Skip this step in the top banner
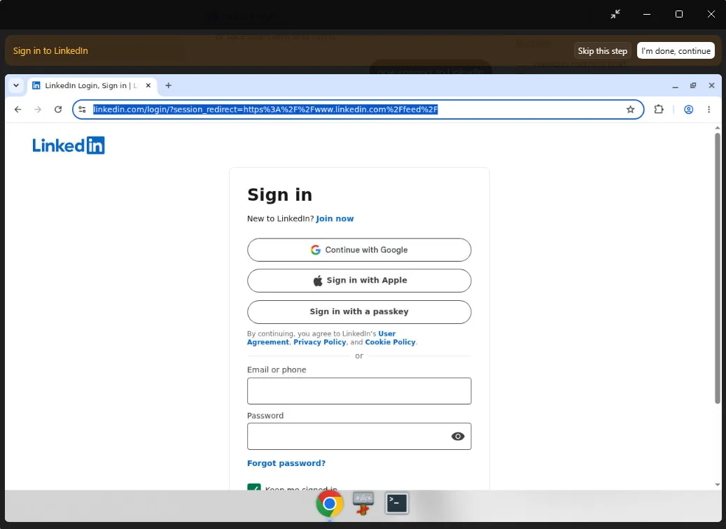 [x=602, y=51]
